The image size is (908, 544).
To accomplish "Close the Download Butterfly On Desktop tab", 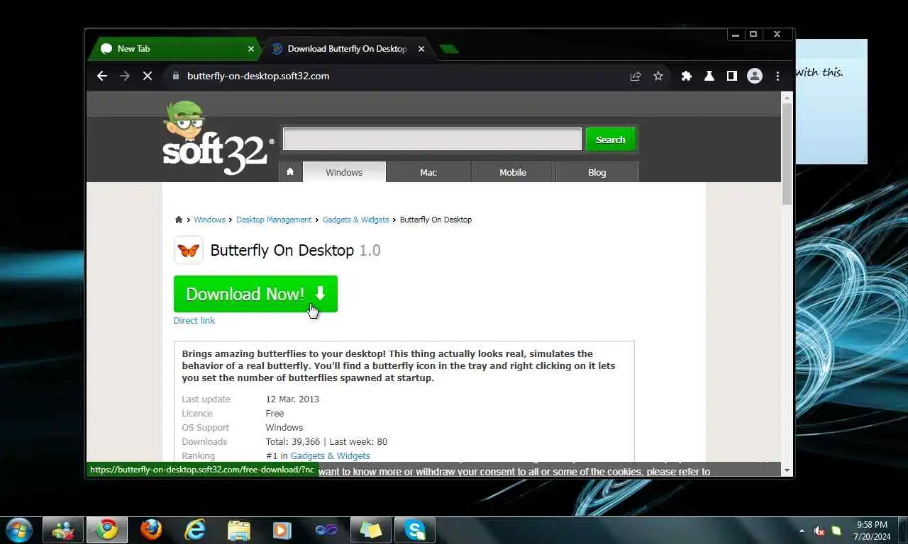I will pyautogui.click(x=421, y=49).
